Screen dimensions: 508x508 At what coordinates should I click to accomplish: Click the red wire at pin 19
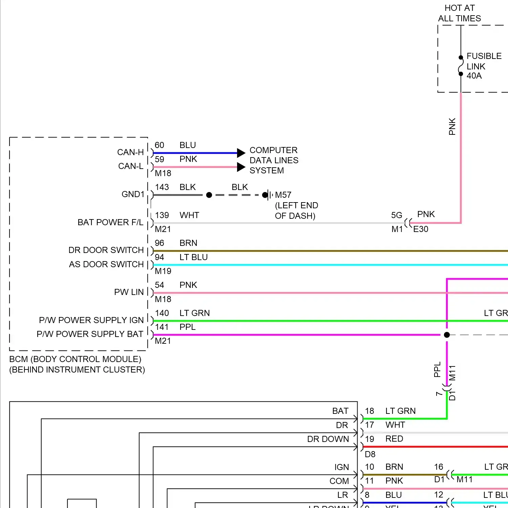(435, 447)
